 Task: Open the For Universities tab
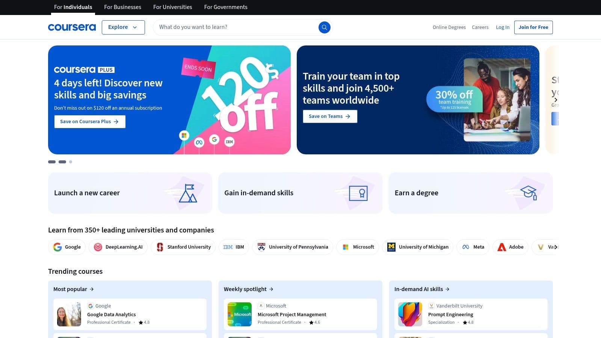click(x=172, y=7)
